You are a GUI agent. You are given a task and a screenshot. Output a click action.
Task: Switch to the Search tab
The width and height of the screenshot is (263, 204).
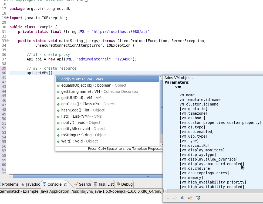click(83, 184)
